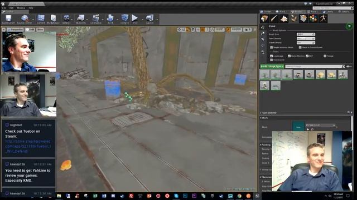Select the foliage Paint tool side icon
357x200 pixels.
tap(263, 27)
